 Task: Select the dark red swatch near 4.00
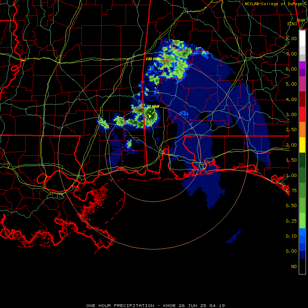pyautogui.click(x=302, y=99)
